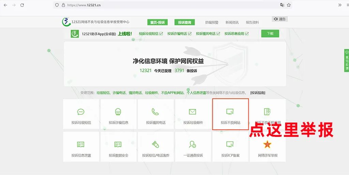Click the 12321网络不良与垃圾信息举报受理中心 title
Viewport: 349px width, 175px height.
click(101, 22)
